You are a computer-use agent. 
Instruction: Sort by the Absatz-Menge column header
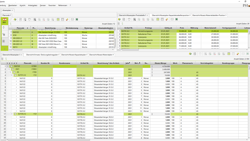pos(160,63)
